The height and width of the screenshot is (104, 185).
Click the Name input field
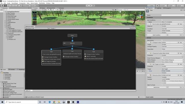[173, 15]
